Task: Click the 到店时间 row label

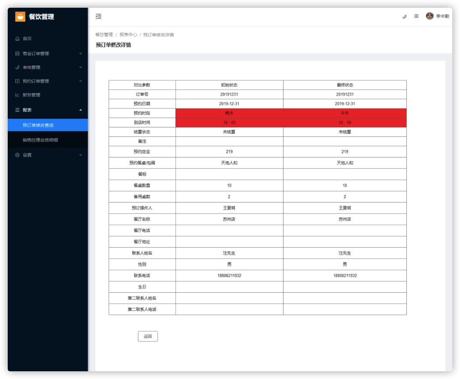Action: (x=142, y=122)
